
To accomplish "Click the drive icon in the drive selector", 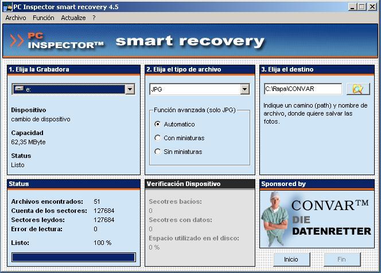I will [19, 89].
